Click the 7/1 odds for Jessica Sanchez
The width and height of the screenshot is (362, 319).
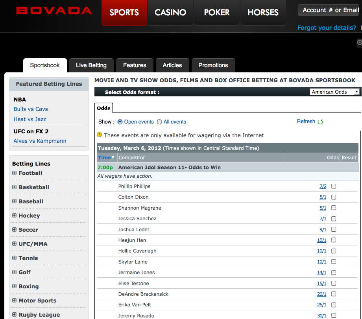pyautogui.click(x=323, y=219)
